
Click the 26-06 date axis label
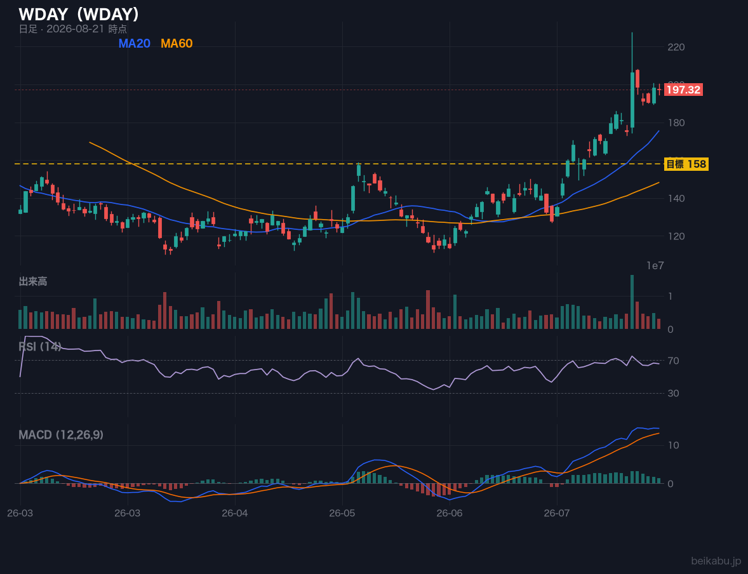coord(450,514)
